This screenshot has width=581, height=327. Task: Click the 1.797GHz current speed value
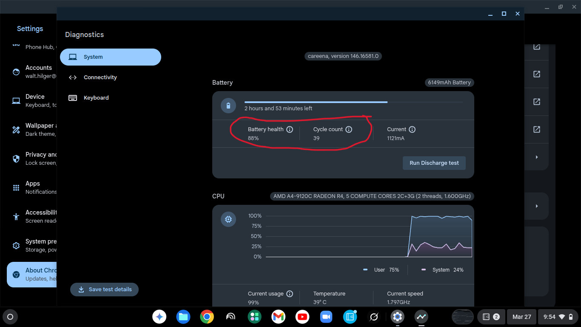pos(399,302)
